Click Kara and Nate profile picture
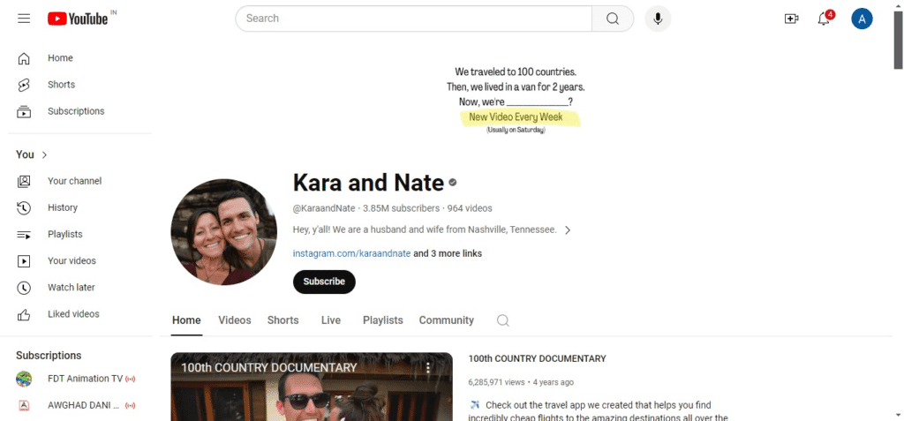 pos(223,232)
